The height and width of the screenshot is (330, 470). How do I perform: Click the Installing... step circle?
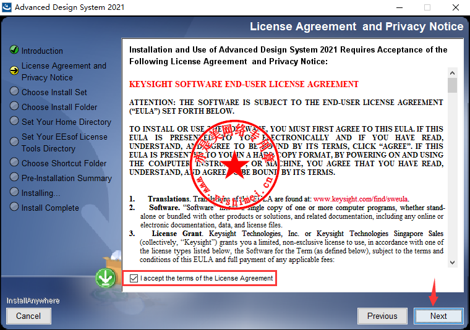point(14,192)
